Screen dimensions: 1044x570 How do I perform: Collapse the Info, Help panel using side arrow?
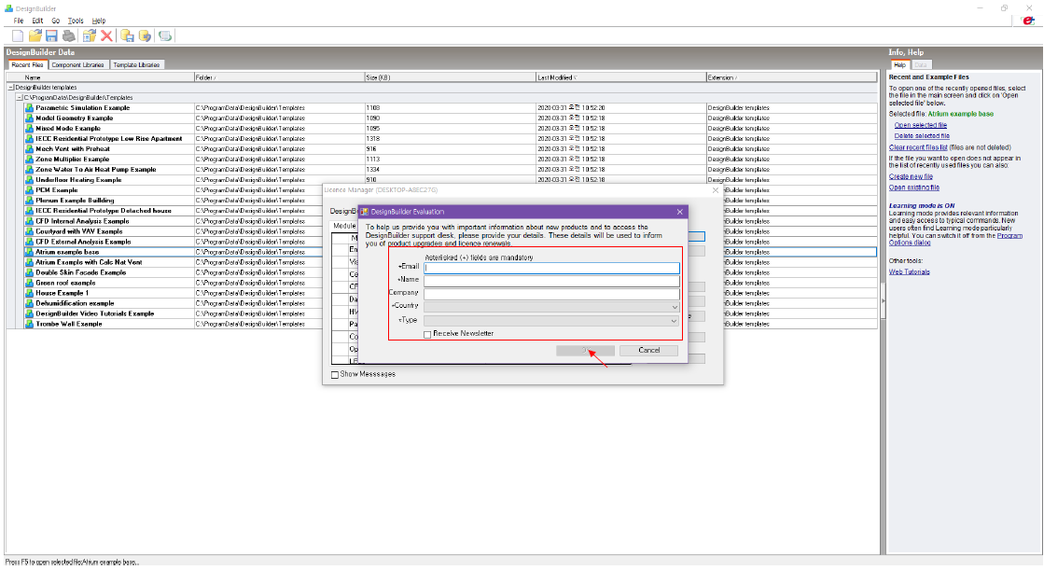884,301
